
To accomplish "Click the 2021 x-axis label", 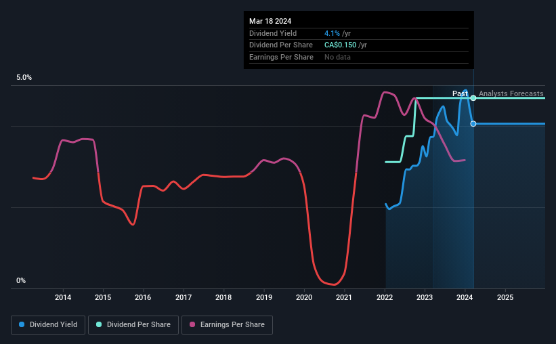I will click(344, 297).
